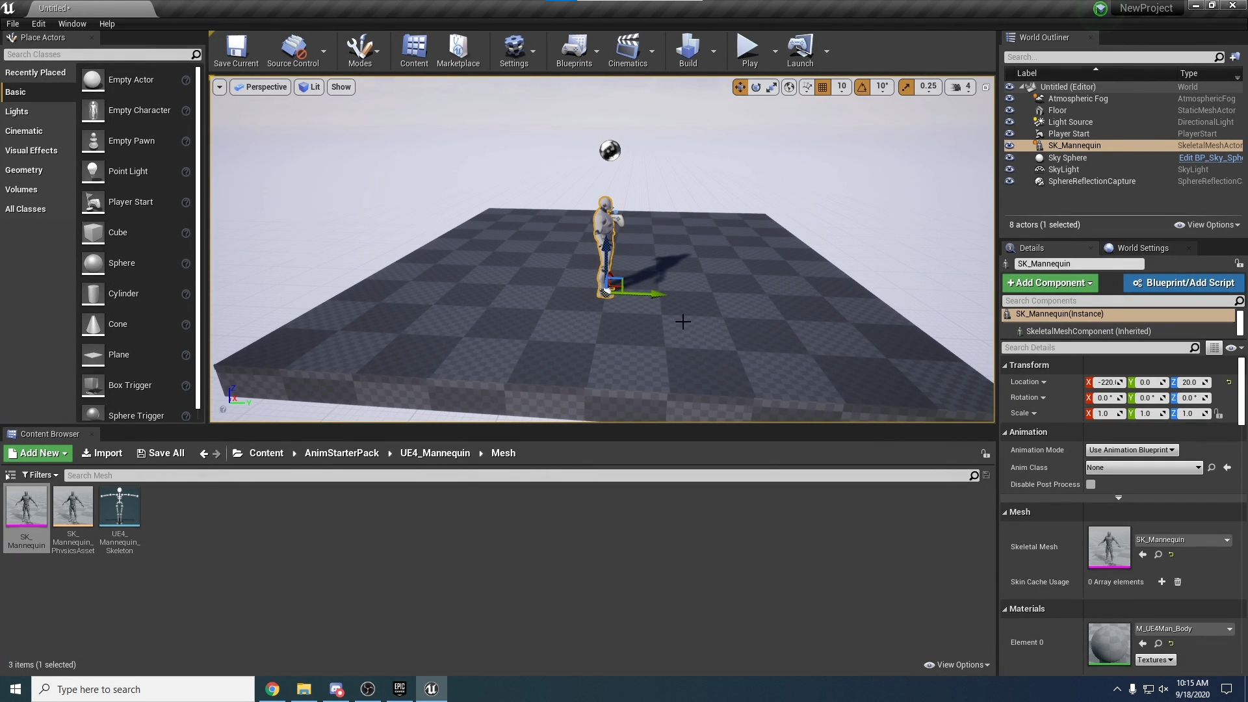Open the File menu

[13, 23]
